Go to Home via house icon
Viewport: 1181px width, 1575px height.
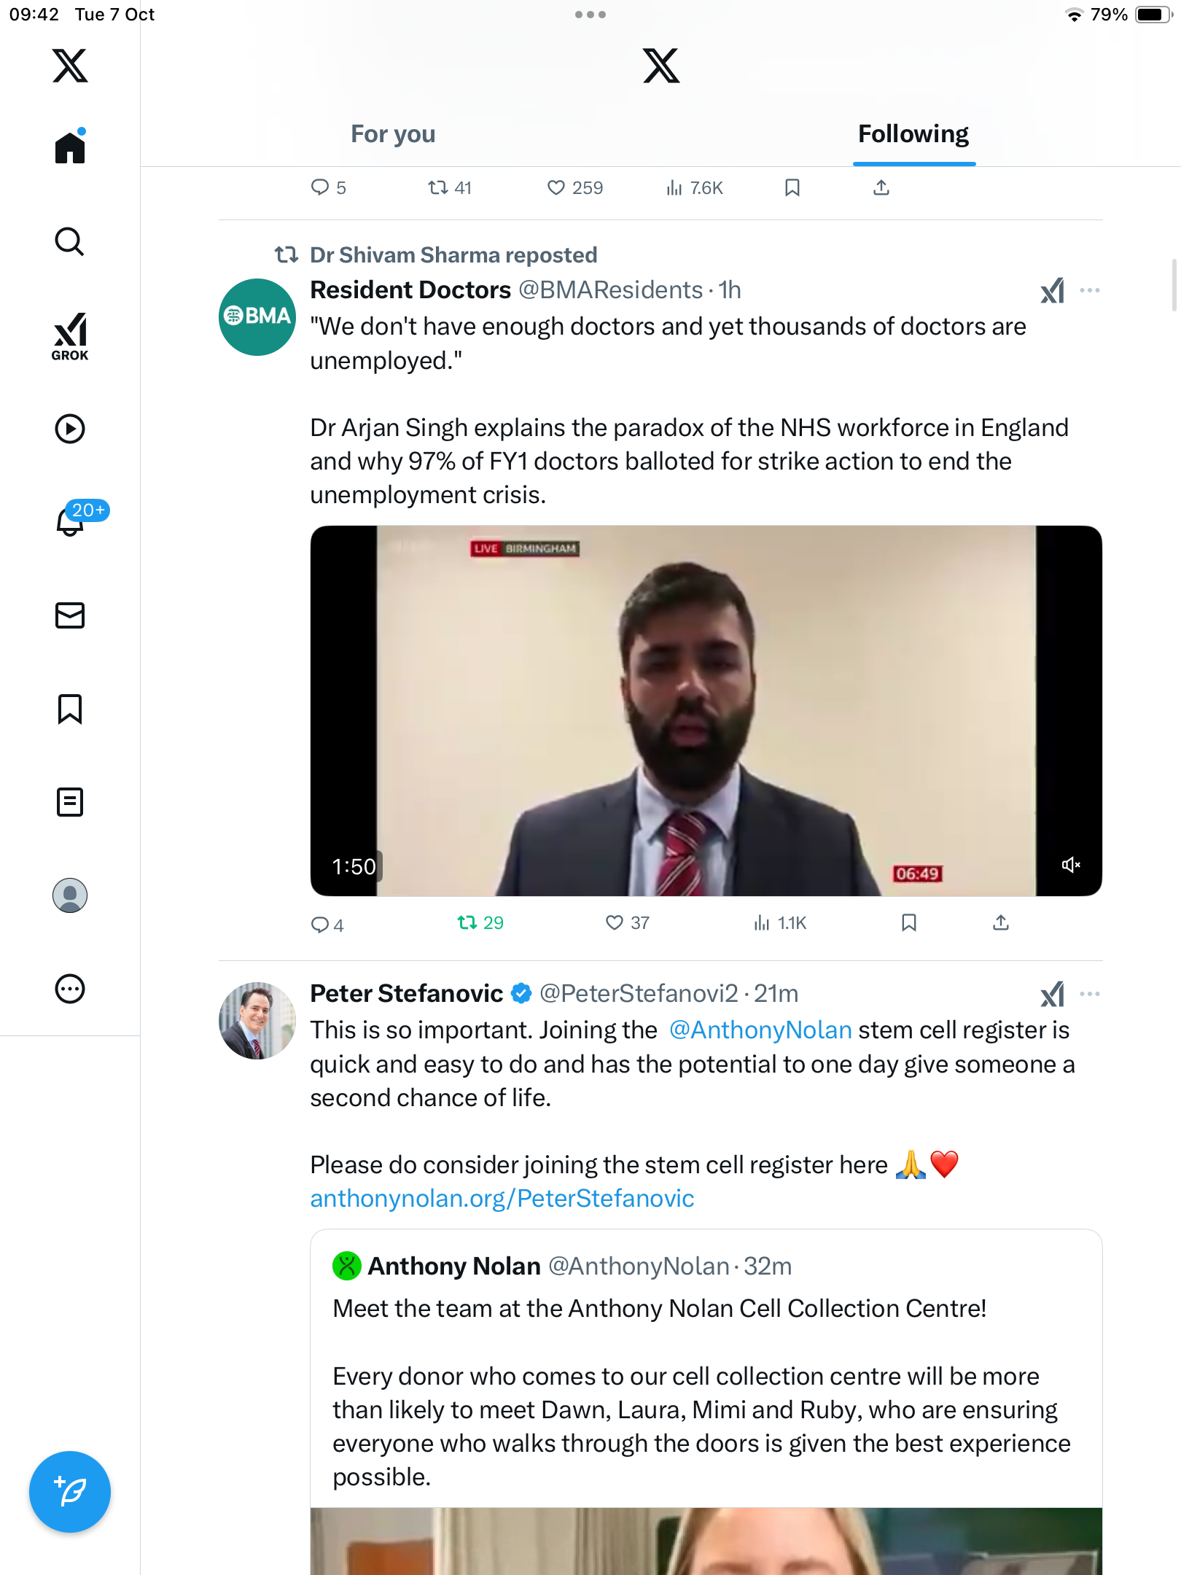coord(70,148)
